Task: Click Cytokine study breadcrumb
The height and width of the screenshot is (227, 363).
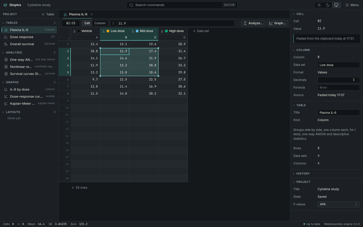Action: 39,5
